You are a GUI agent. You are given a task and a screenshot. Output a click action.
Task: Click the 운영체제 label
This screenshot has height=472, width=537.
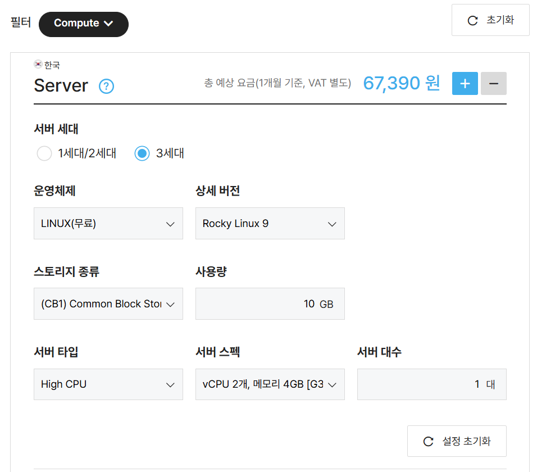[54, 191]
